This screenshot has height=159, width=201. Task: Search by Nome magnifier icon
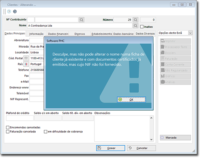click(135, 25)
